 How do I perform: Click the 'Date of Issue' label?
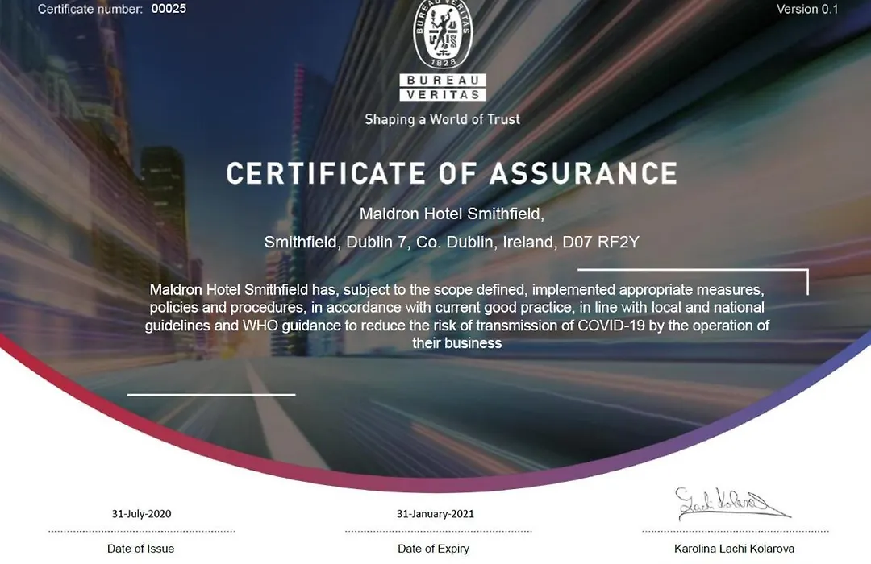point(140,549)
